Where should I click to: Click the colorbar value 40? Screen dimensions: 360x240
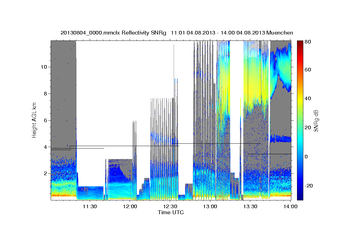[x=308, y=98]
